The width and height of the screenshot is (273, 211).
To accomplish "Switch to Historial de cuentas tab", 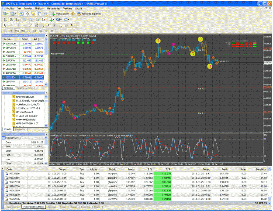I will click(34, 207).
